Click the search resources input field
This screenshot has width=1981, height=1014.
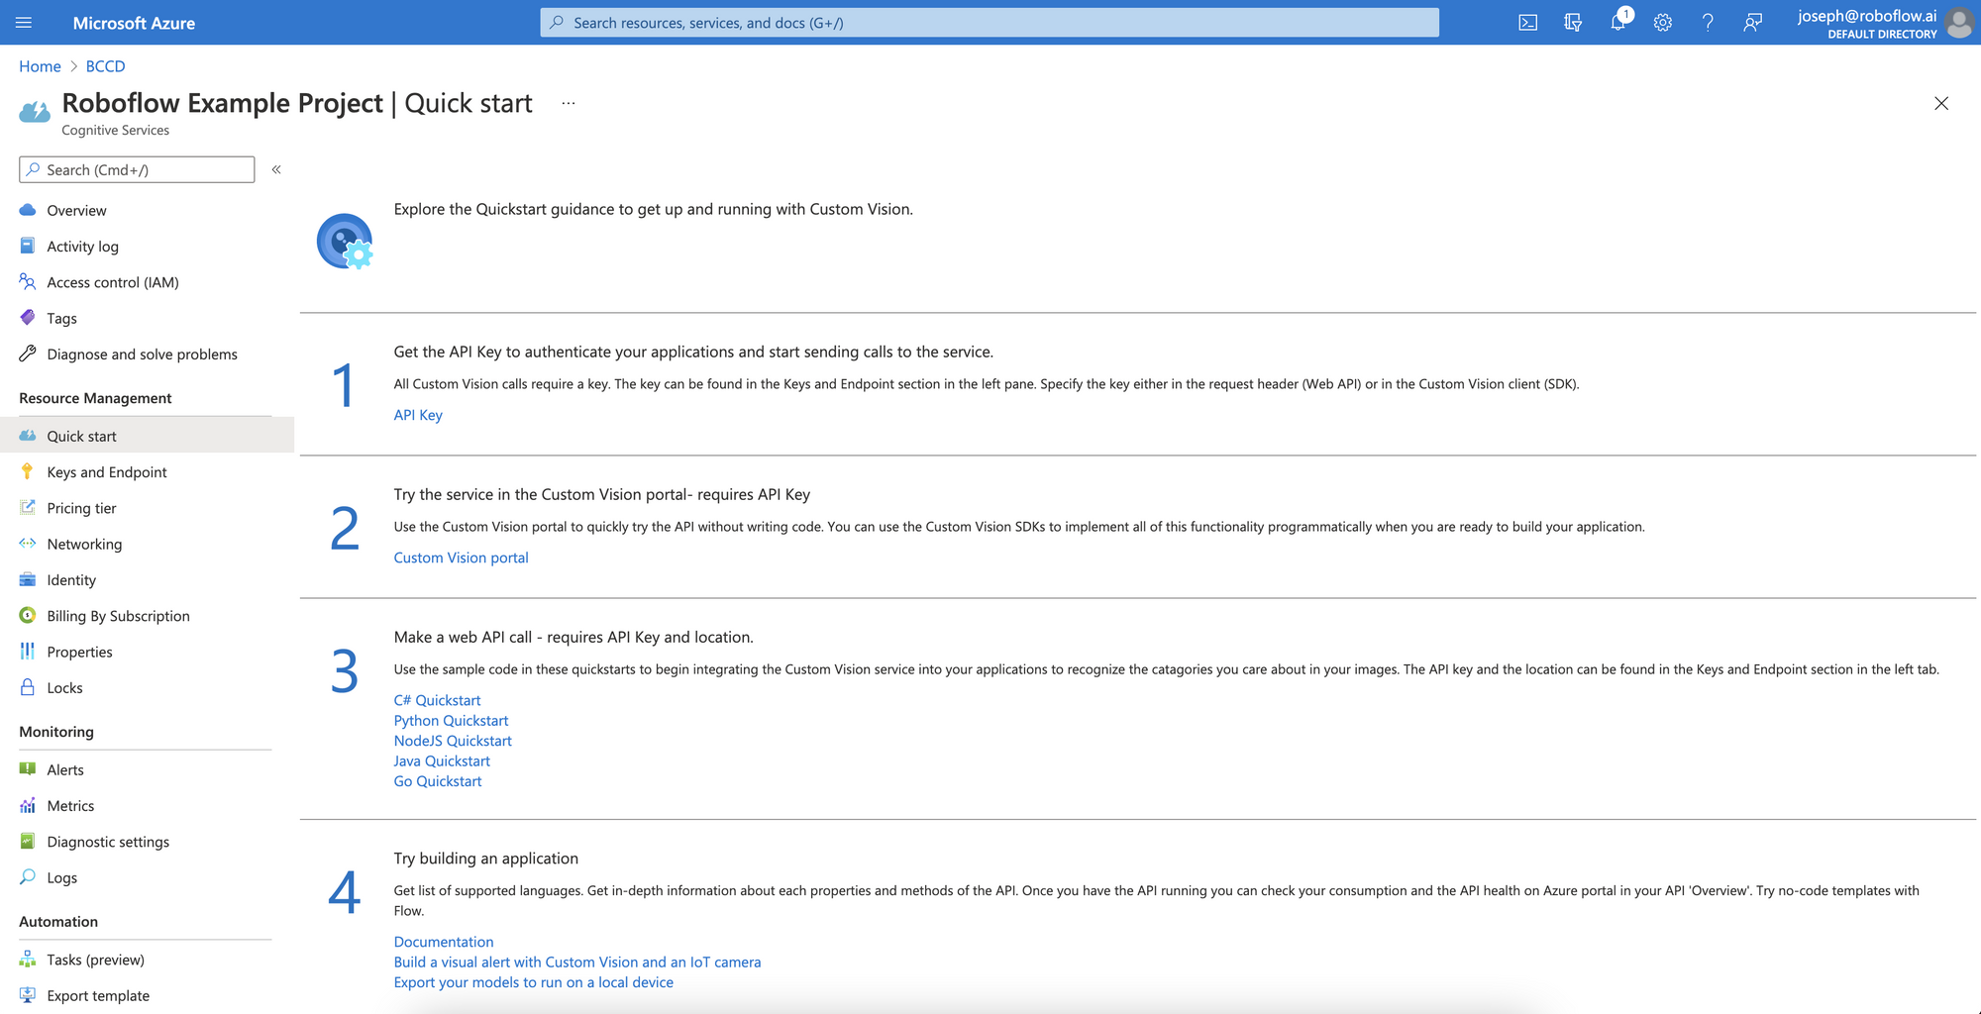(x=989, y=22)
